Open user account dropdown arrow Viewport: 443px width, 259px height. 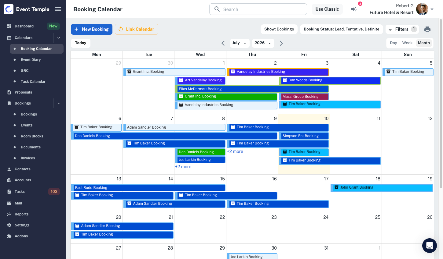click(432, 9)
